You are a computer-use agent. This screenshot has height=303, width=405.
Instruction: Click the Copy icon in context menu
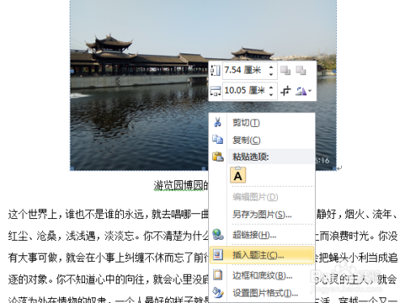point(218,139)
